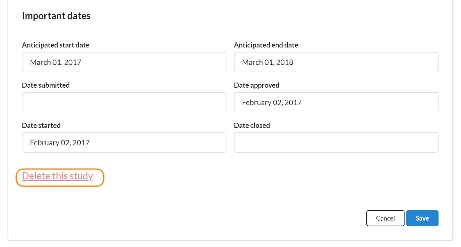Click the 'Important dates' section heading
This screenshot has height=247, width=461.
[56, 16]
